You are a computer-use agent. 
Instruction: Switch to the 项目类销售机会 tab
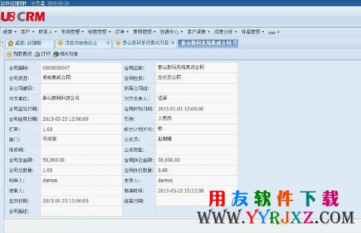pyautogui.click(x=83, y=43)
